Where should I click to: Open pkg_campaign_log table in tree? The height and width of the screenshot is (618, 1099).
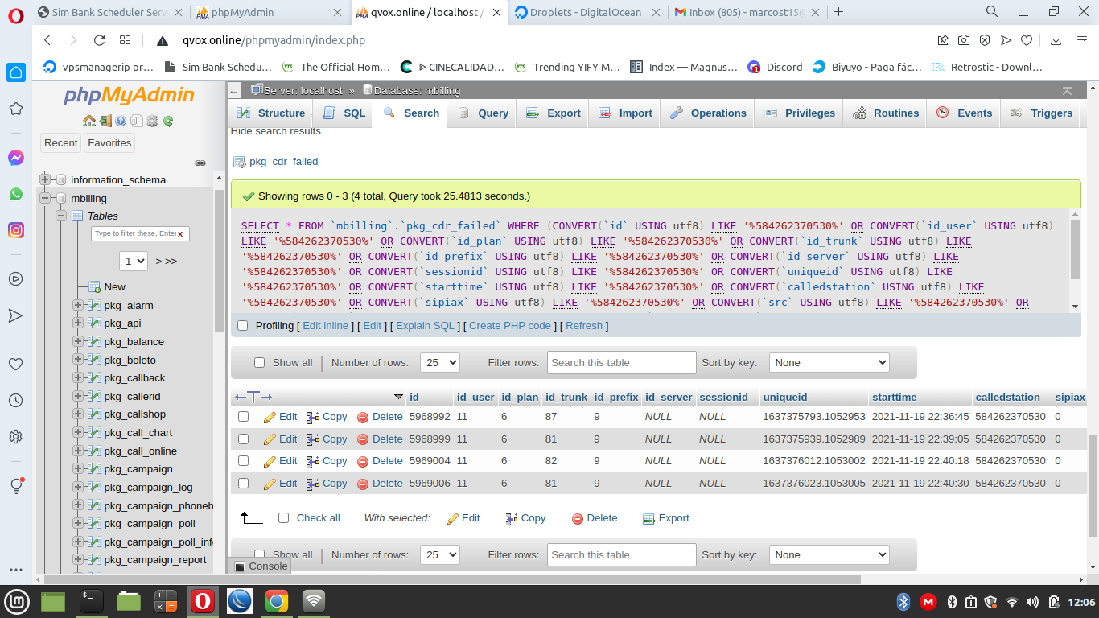click(x=148, y=488)
